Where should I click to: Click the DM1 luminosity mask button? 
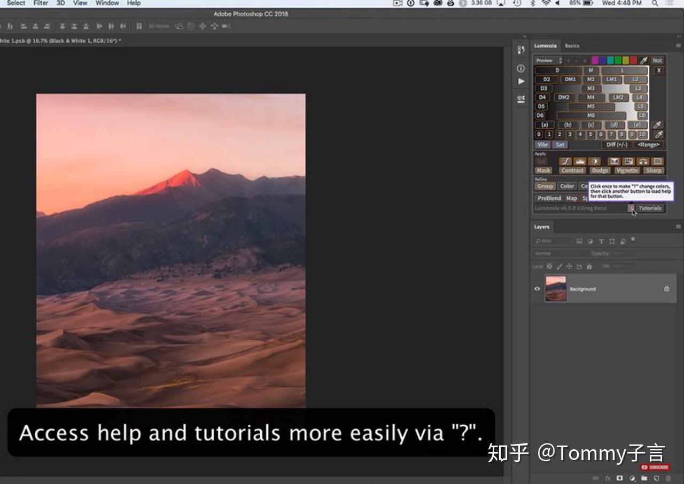(x=570, y=80)
